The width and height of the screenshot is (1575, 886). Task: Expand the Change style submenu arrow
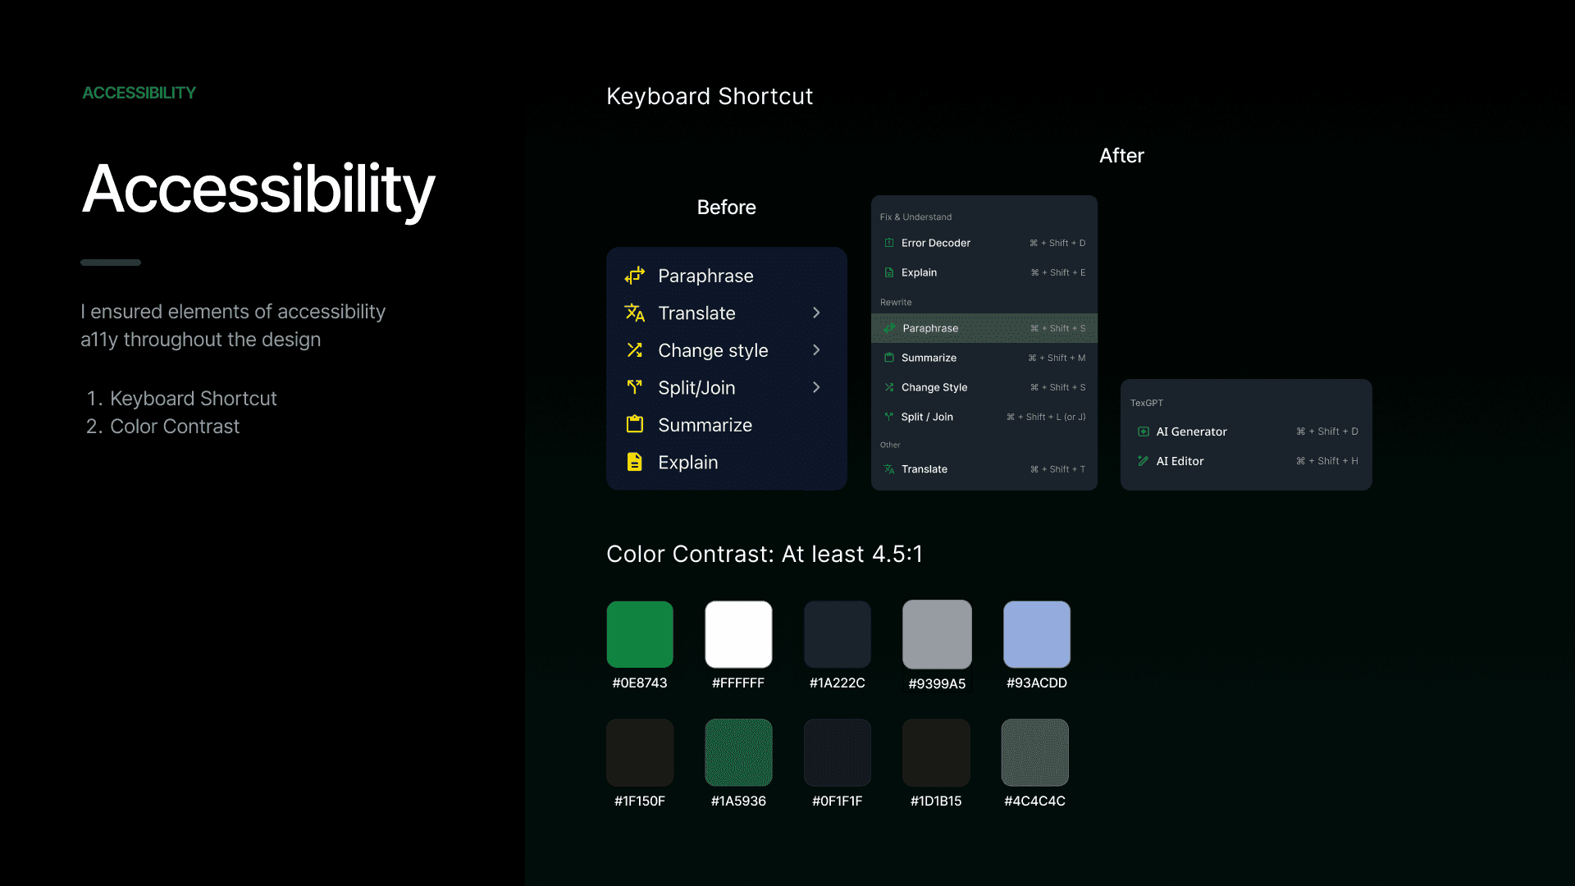815,350
